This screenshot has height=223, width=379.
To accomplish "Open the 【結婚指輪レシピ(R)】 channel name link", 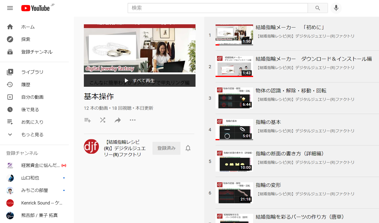I will click(x=125, y=148).
